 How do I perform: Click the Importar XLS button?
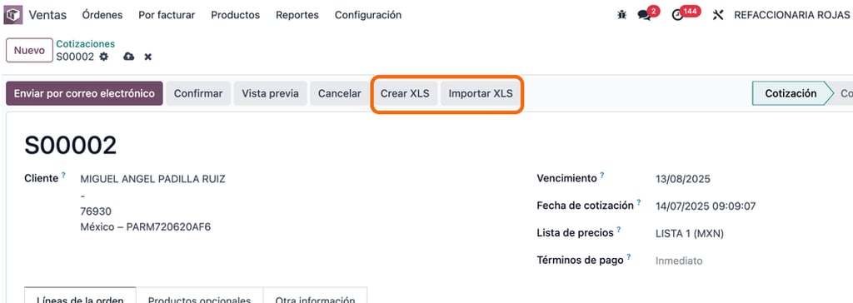pos(481,93)
